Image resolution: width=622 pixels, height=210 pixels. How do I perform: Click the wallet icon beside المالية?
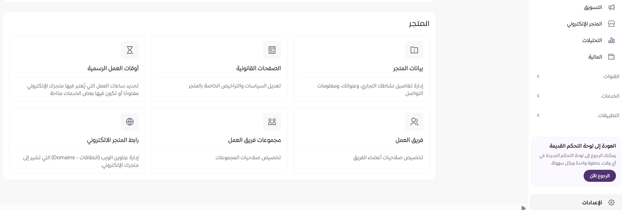(611, 57)
